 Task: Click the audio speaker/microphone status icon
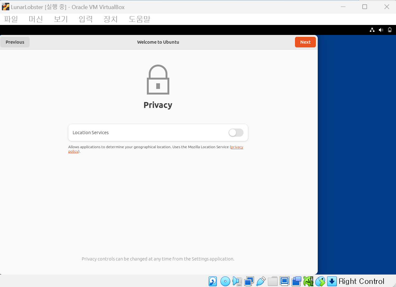point(237,281)
